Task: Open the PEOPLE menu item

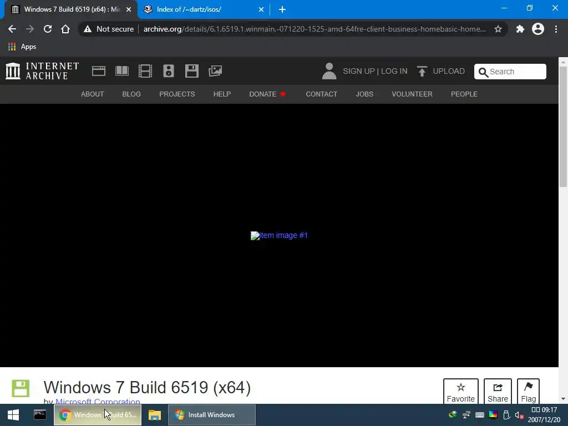Action: pos(464,94)
